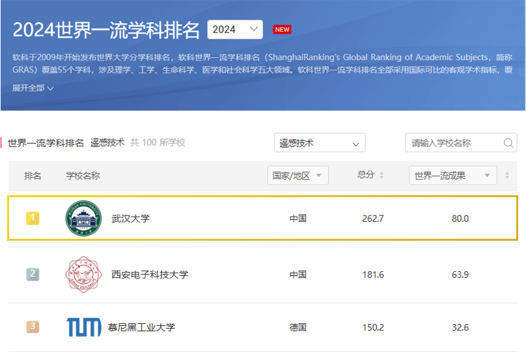Open the 2024 year selector dropdown
Viewport: 526px width, 352px height.
point(235,29)
